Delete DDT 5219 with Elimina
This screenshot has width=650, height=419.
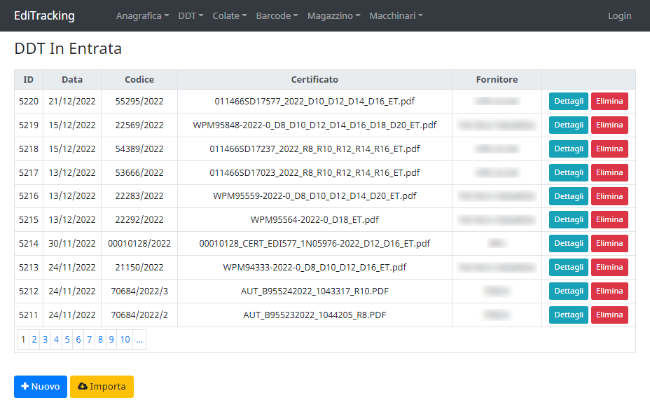tap(609, 125)
